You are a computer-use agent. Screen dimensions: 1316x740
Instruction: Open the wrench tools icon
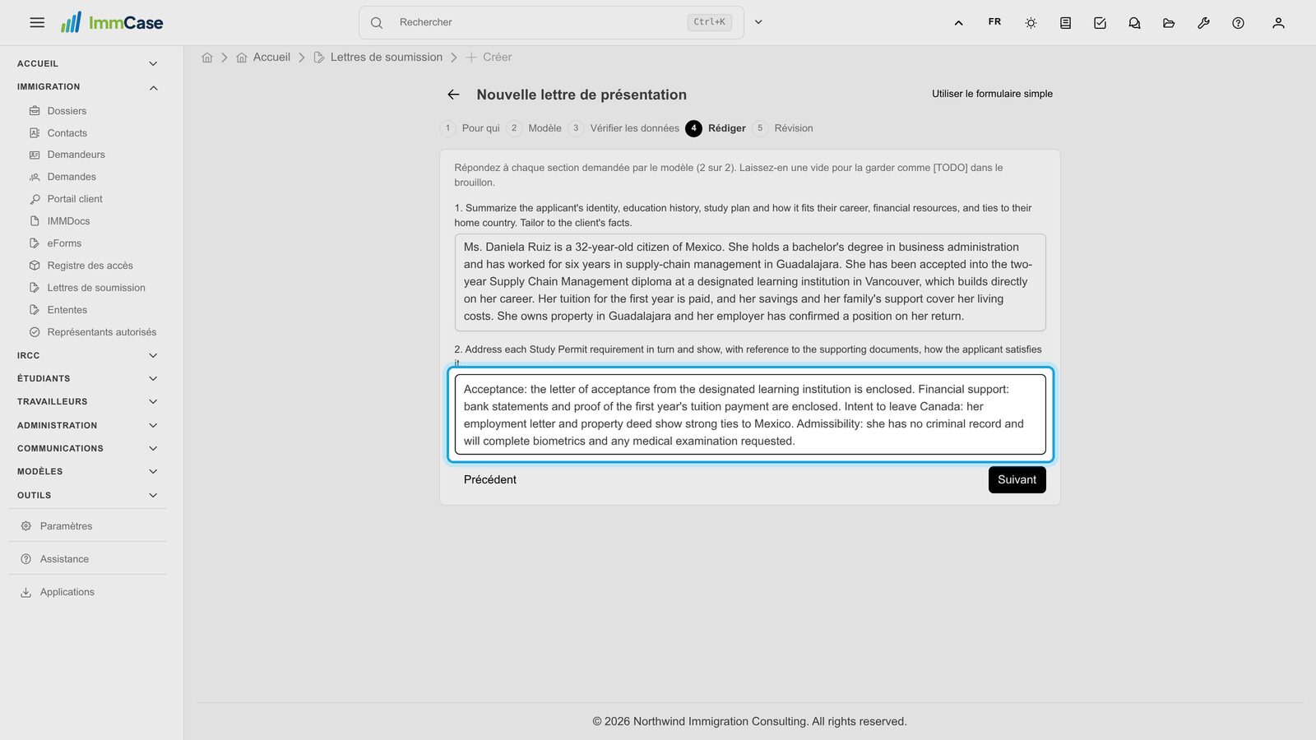[1203, 23]
